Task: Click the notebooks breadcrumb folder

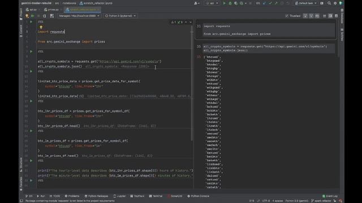Action: click(69, 3)
